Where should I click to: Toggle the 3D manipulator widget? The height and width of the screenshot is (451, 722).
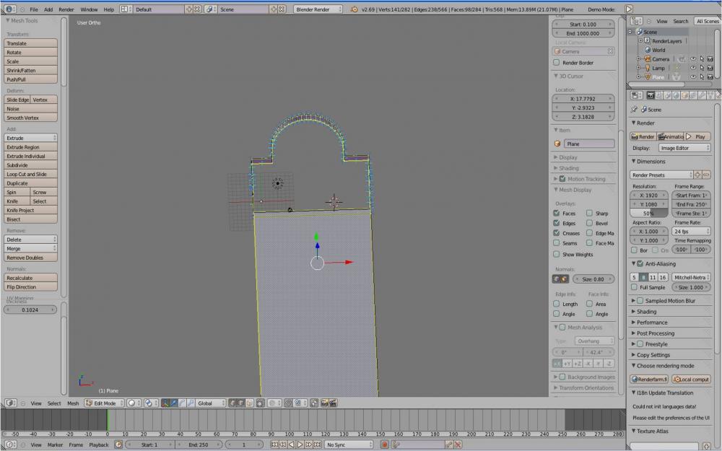[x=165, y=403]
